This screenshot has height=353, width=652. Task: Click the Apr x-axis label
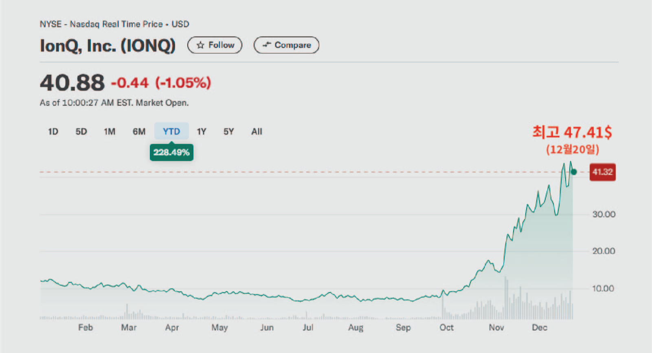tap(172, 328)
